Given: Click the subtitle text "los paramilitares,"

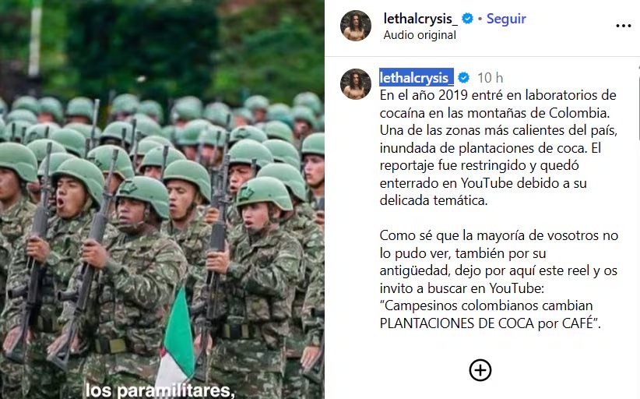Looking at the screenshot, I should click(x=160, y=390).
